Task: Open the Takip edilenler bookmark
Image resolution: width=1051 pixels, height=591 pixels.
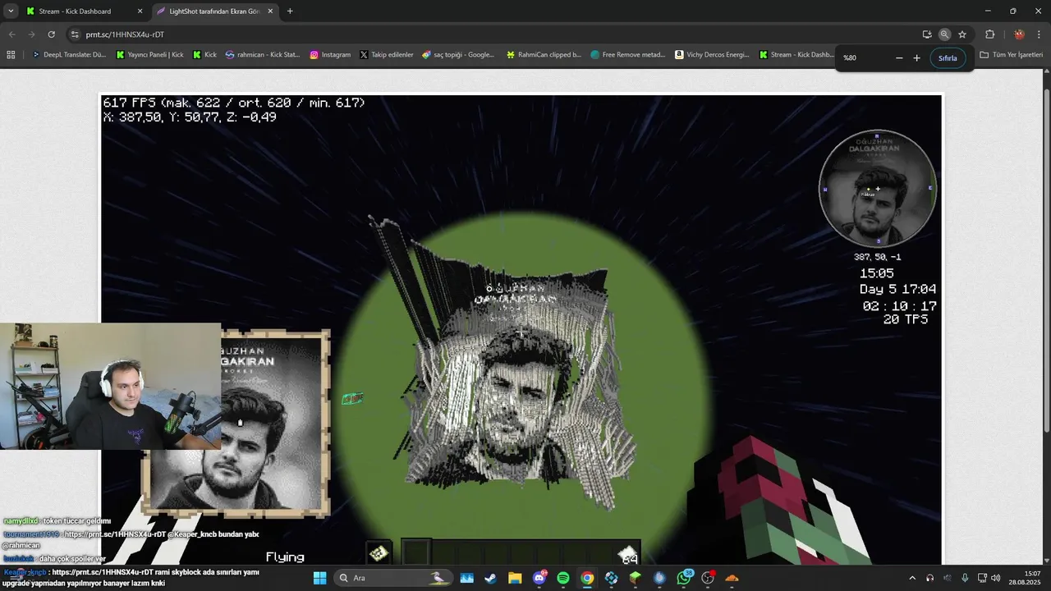Action: pyautogui.click(x=386, y=55)
